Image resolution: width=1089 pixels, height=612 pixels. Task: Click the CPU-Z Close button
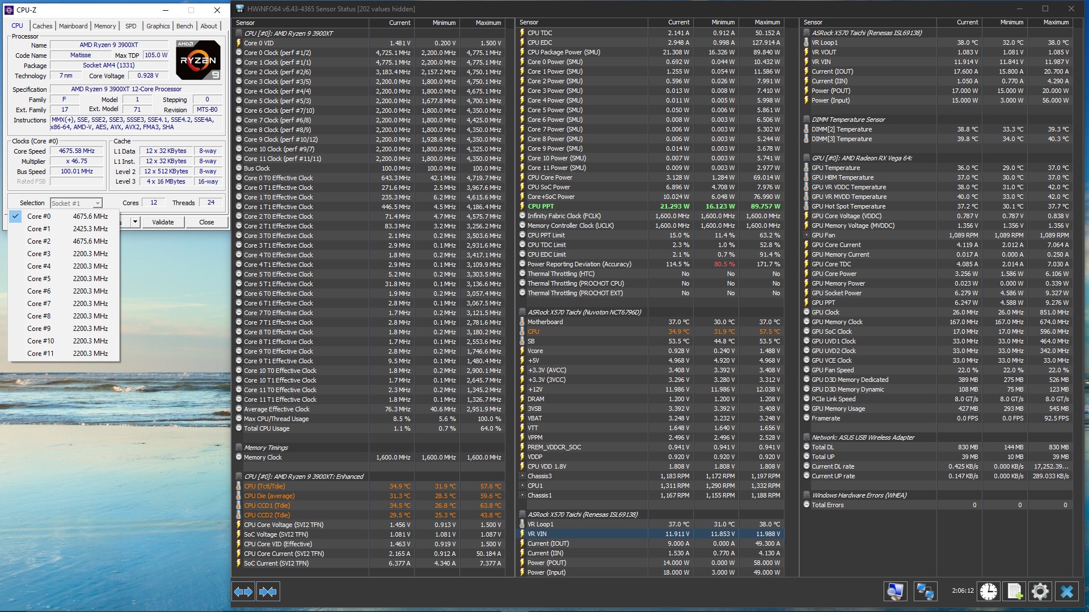click(x=206, y=222)
